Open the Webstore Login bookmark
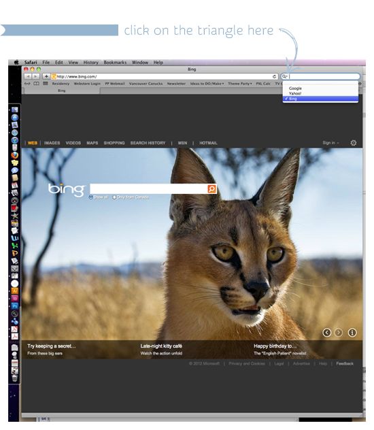This screenshot has width=374, height=430. [87, 84]
